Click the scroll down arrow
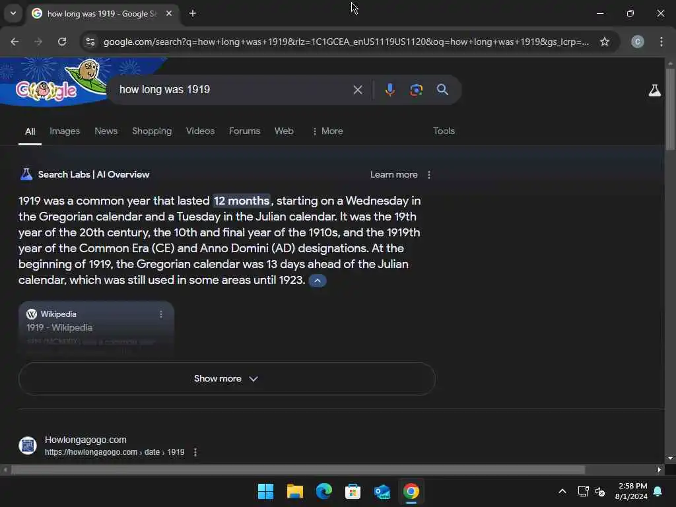Viewport: 676px width, 507px height. (670, 458)
